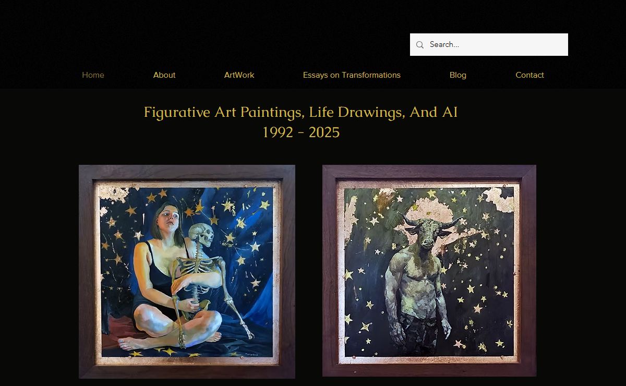Open the Home menu item
The height and width of the screenshot is (386, 626).
coord(93,75)
